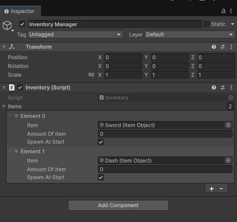Toggle Spawn At Start for Element 0
The width and height of the screenshot is (237, 222).
click(x=101, y=142)
